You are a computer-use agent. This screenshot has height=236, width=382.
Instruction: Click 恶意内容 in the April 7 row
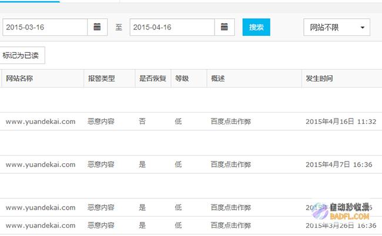point(101,164)
